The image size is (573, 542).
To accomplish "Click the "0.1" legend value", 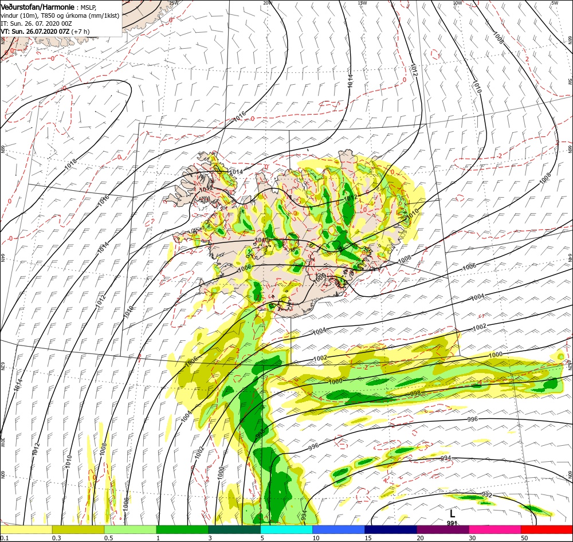I will pyautogui.click(x=5, y=538).
